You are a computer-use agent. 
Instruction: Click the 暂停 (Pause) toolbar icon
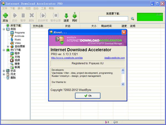[x=23, y=15]
